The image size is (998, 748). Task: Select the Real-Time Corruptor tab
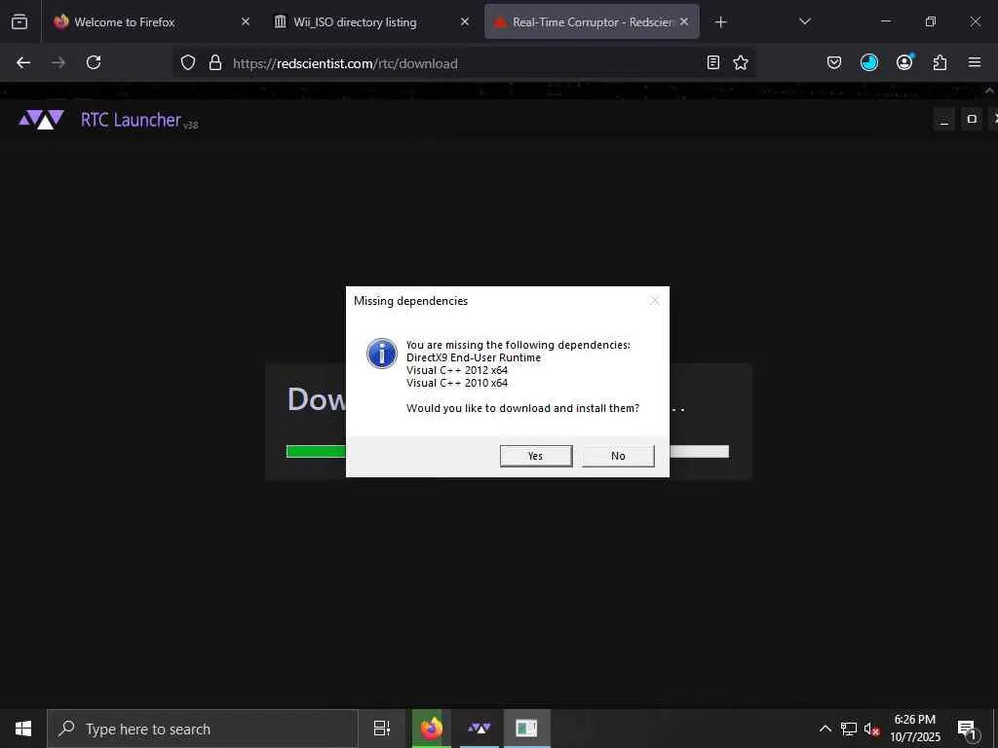point(592,21)
